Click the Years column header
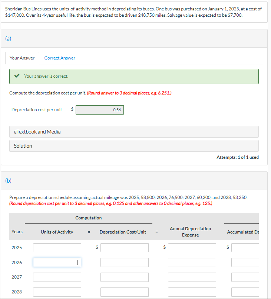Image resolution: width=271 pixels, height=299 pixels. [x=17, y=232]
